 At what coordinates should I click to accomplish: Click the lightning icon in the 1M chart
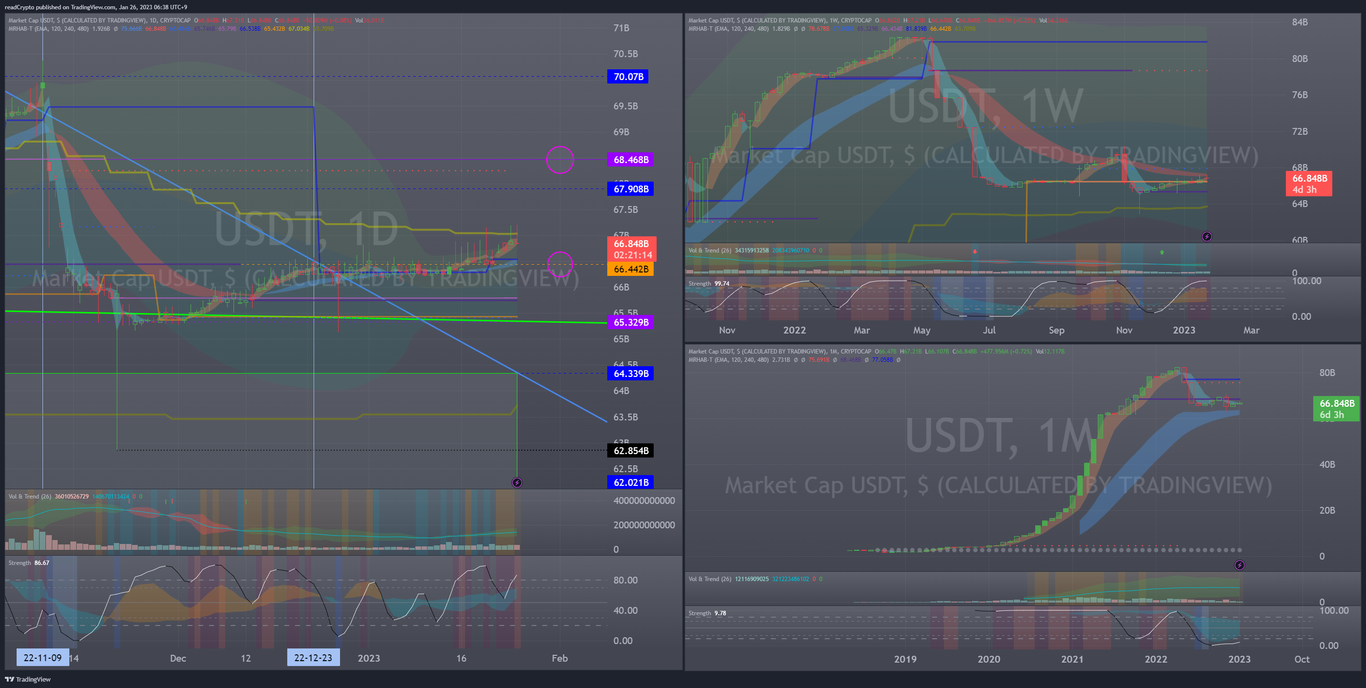click(x=1239, y=565)
